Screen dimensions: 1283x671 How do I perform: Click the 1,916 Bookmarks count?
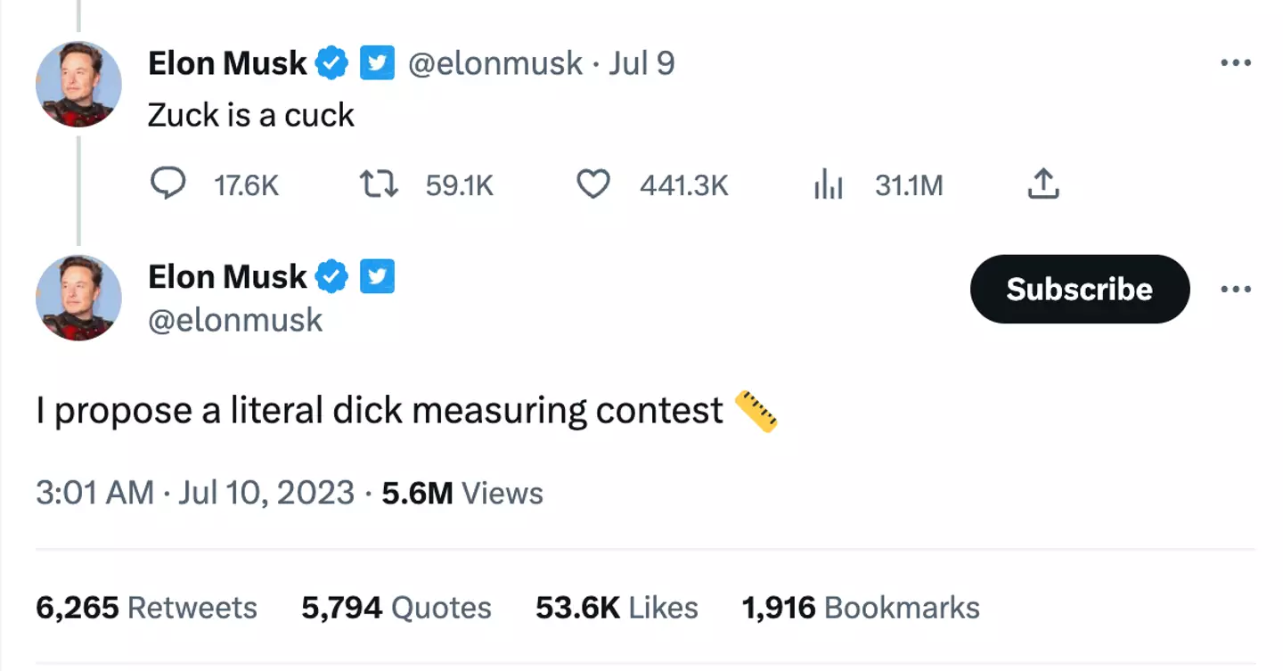(x=861, y=608)
